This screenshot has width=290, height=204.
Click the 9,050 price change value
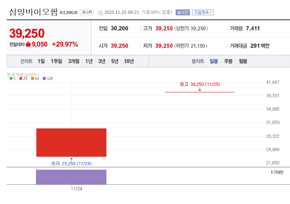(x=39, y=44)
